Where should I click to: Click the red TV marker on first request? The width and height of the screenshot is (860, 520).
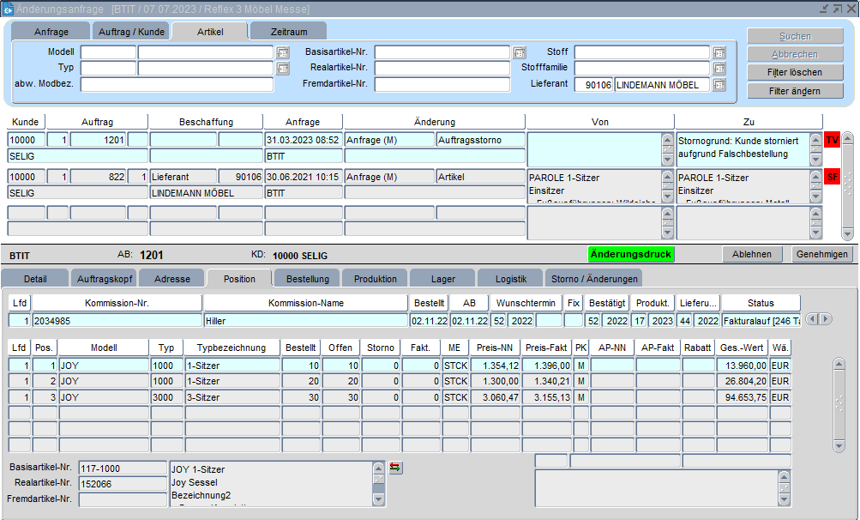point(832,140)
